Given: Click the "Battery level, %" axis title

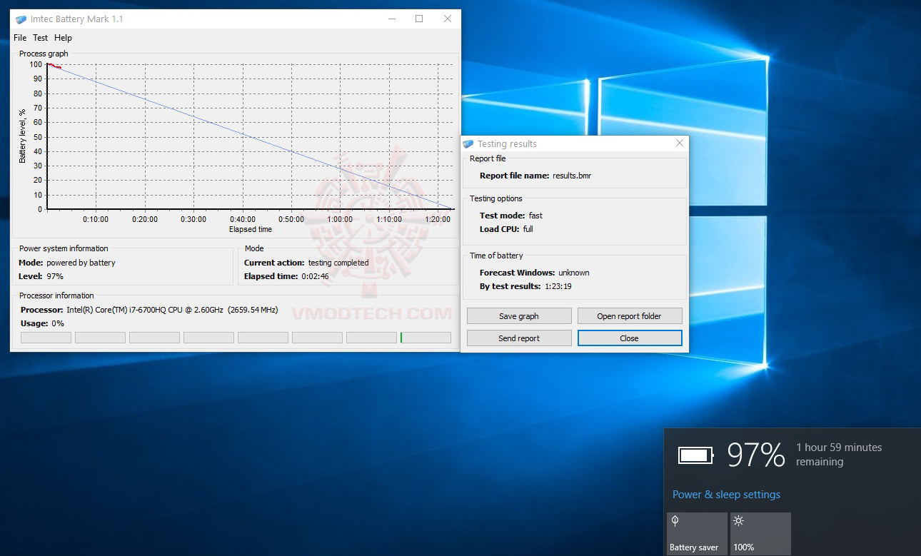Looking at the screenshot, I should (x=22, y=136).
